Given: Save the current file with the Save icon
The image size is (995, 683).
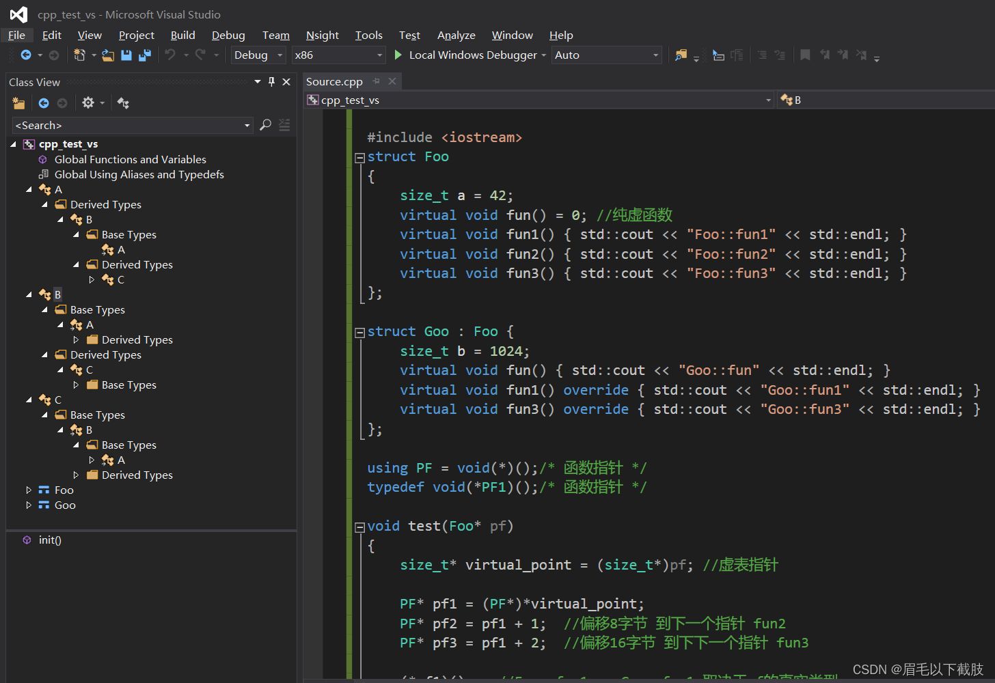Looking at the screenshot, I should (126, 55).
